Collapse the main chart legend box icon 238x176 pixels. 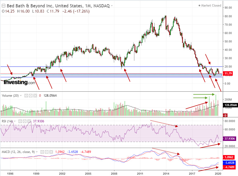click(3, 6)
